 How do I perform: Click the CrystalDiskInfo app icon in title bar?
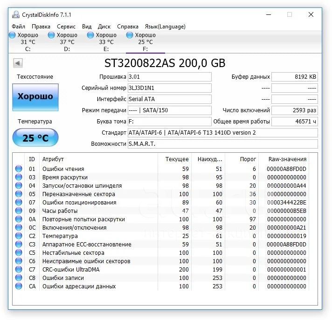coord(16,14)
